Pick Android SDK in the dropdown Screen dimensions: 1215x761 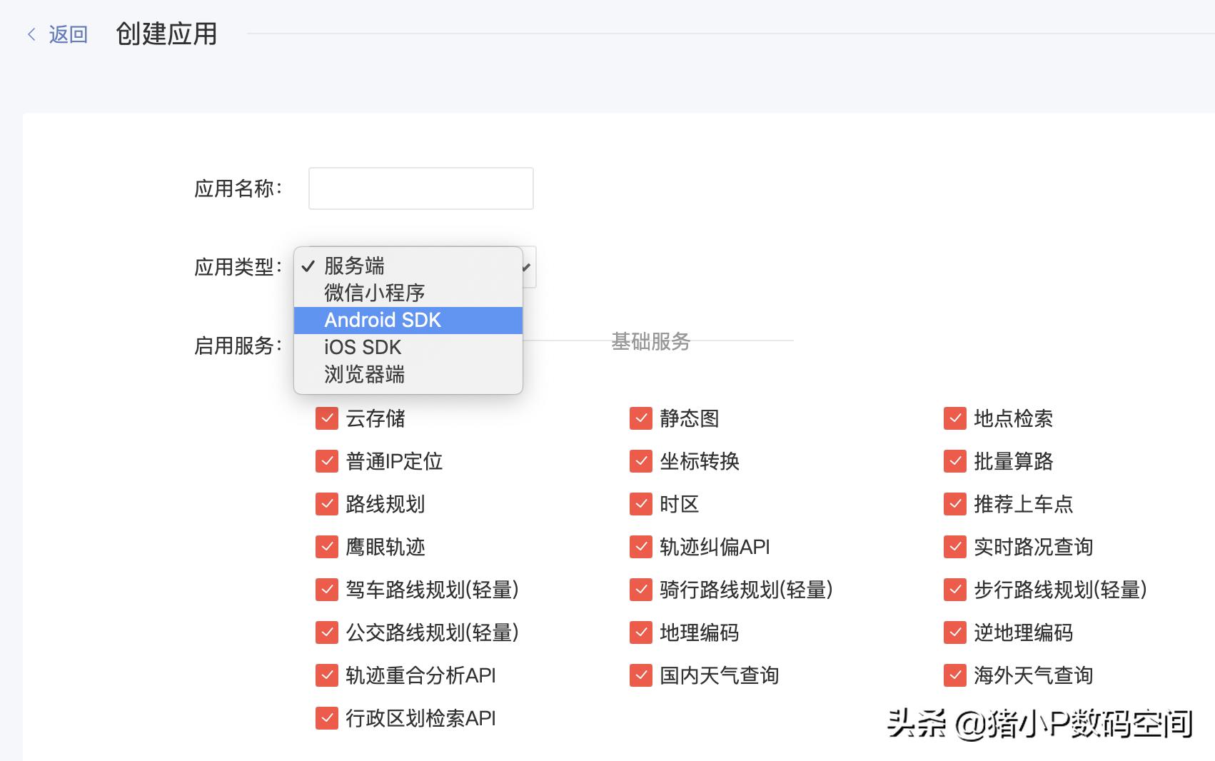[x=408, y=320]
